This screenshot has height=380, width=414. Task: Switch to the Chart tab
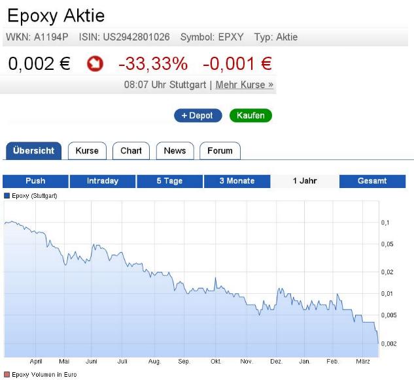(x=131, y=151)
